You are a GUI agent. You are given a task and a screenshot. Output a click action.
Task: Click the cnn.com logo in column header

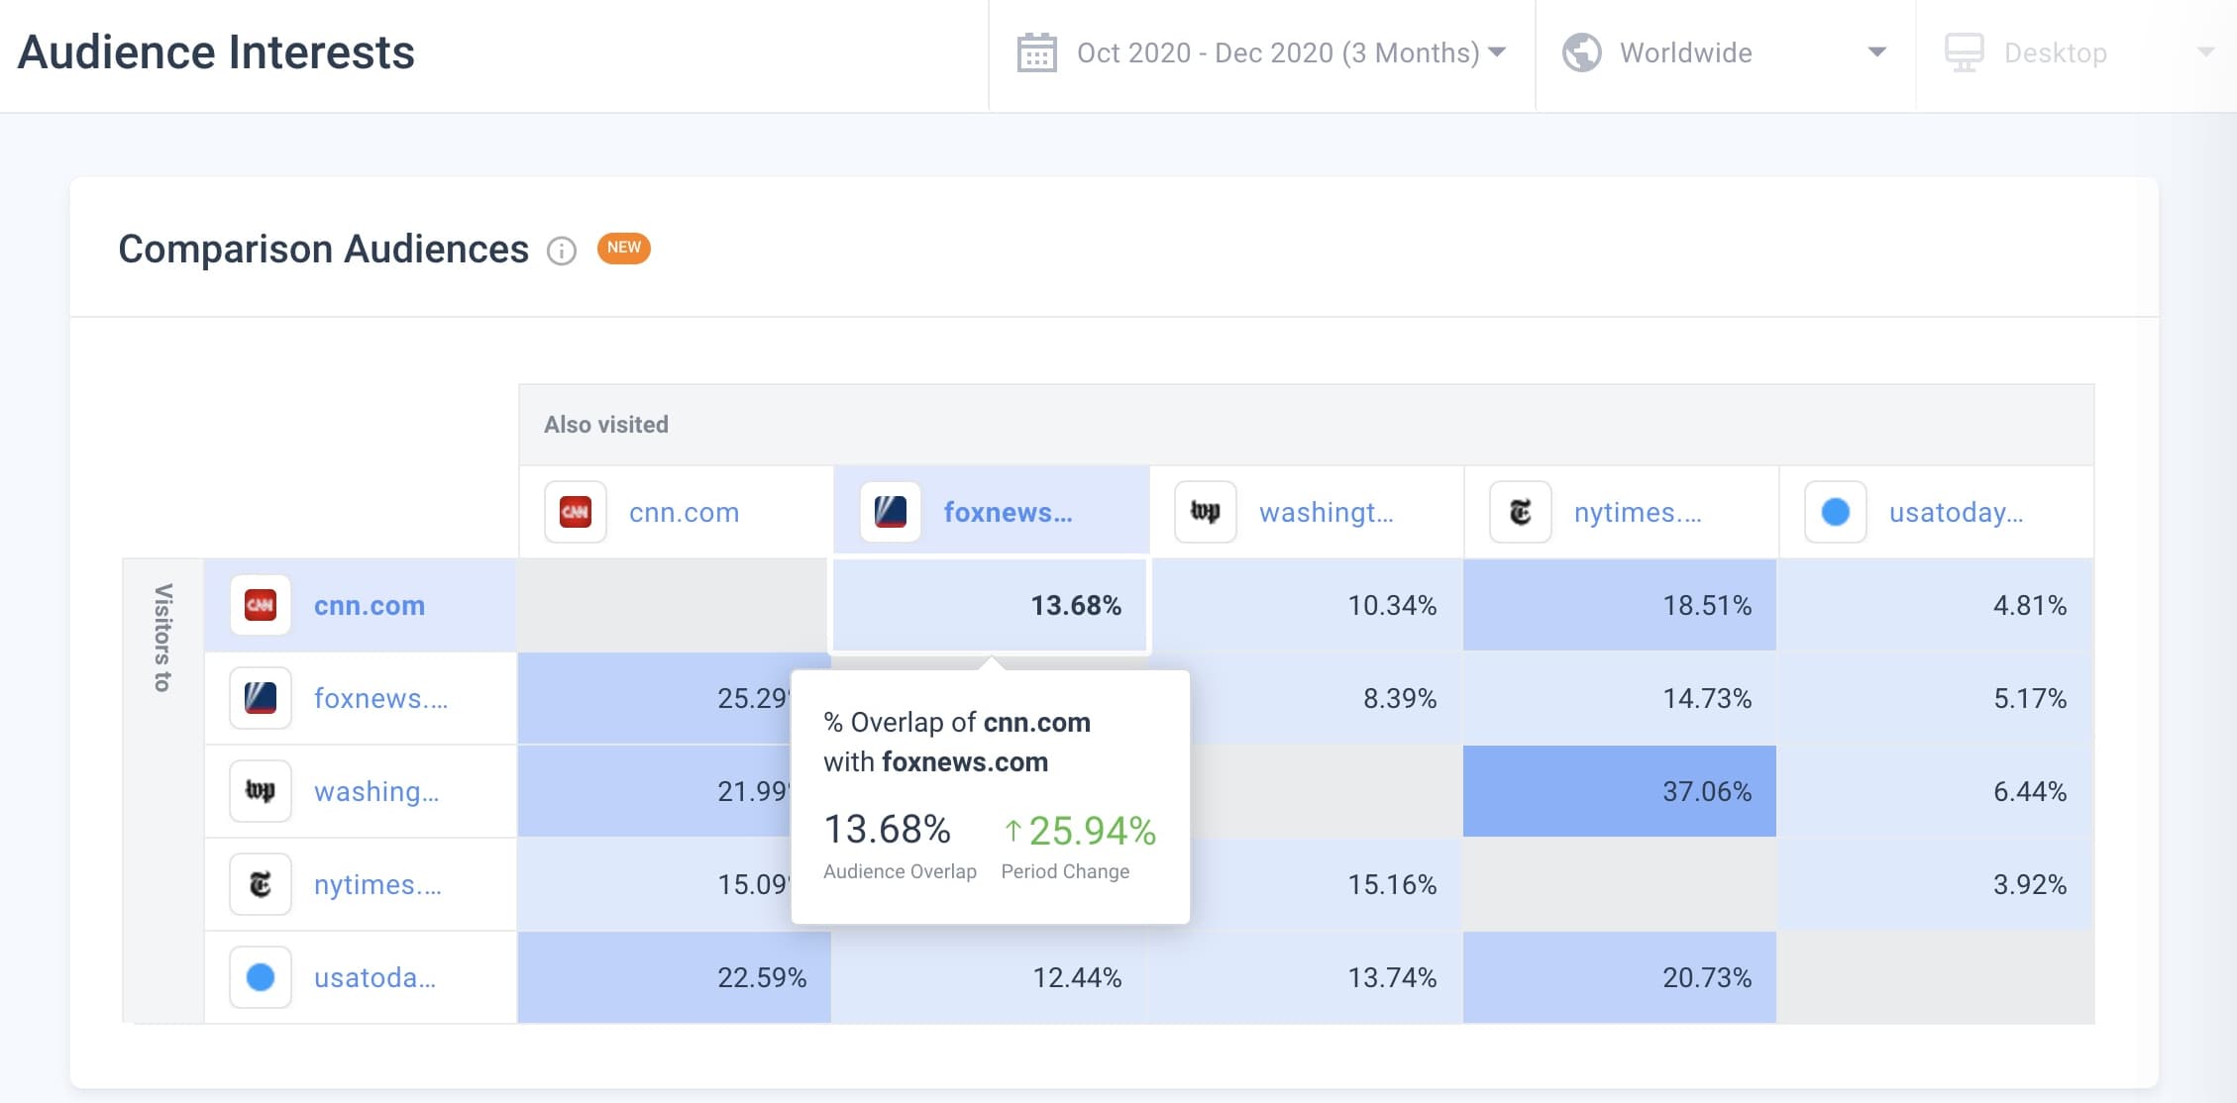[x=576, y=512]
